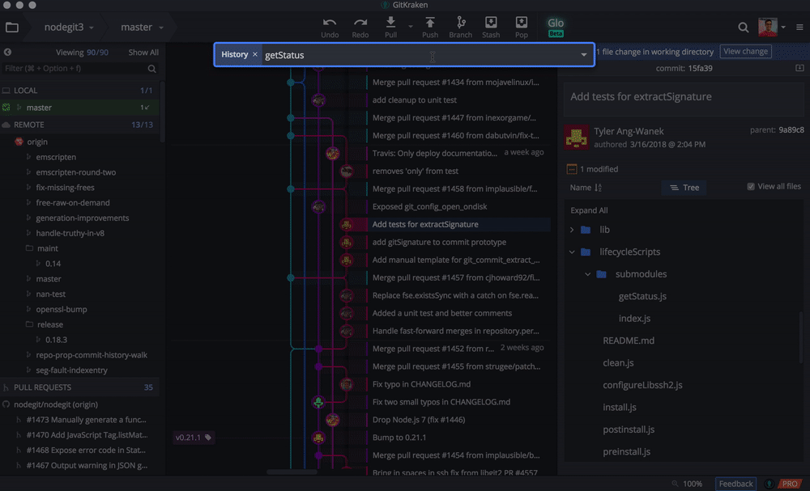The height and width of the screenshot is (491, 810).
Task: Click the file tree vertical scrollbar
Action: (801, 337)
